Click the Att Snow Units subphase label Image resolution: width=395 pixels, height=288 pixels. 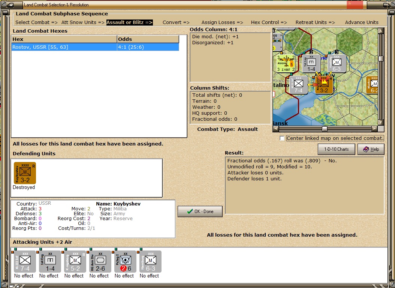click(83, 22)
